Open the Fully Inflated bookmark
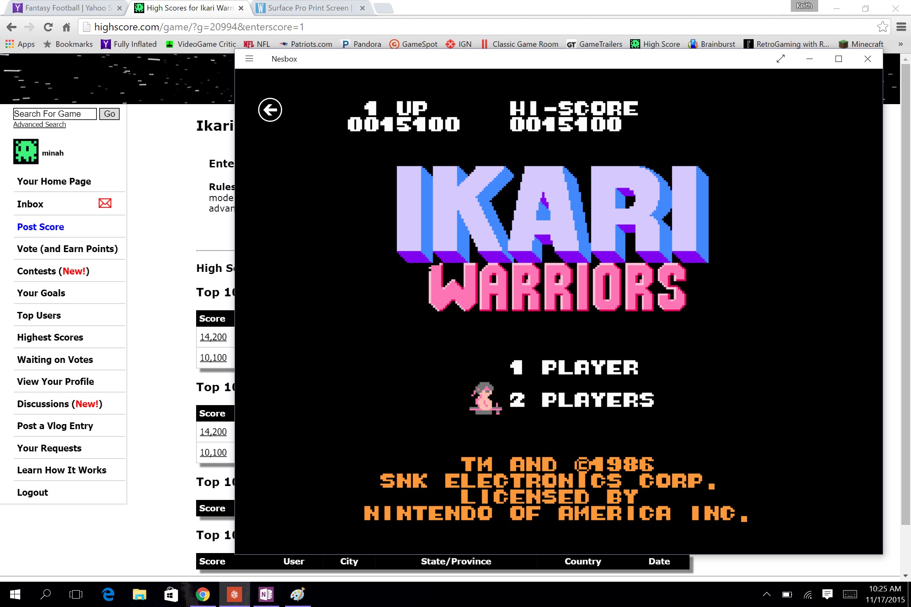This screenshot has width=911, height=607. [x=129, y=44]
